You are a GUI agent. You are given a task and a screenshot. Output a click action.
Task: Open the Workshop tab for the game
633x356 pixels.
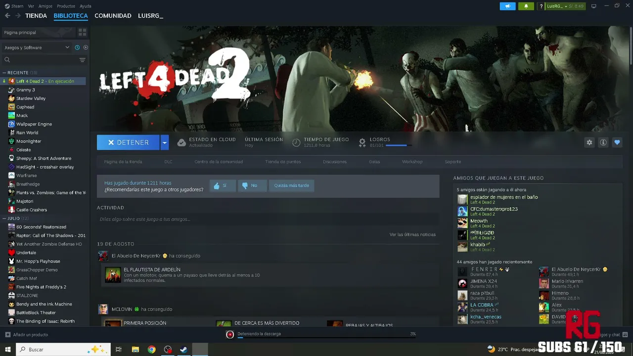(x=412, y=162)
